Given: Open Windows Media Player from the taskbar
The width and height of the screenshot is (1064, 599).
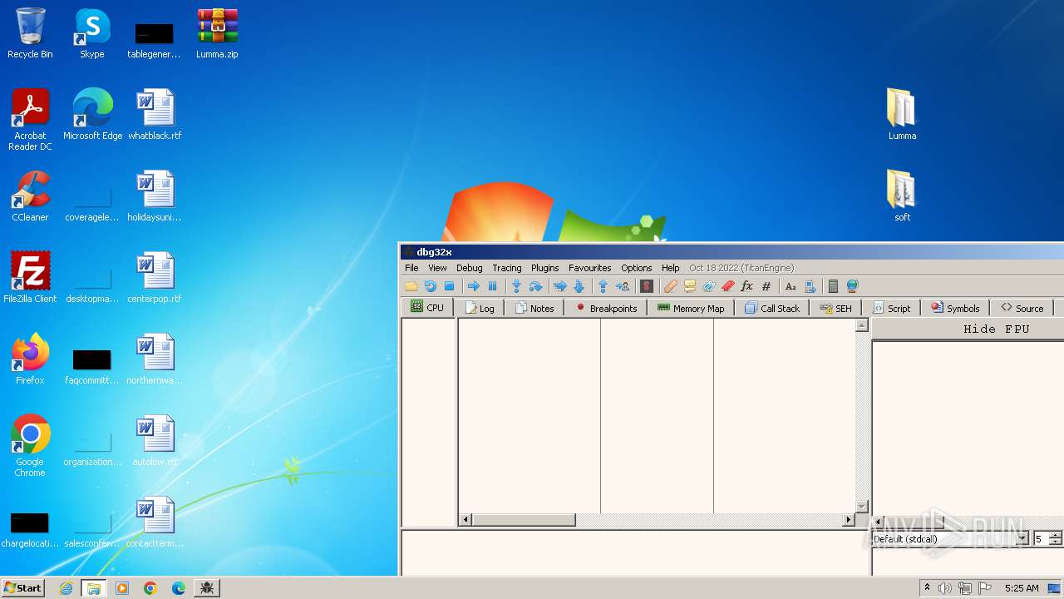Looking at the screenshot, I should pos(122,588).
